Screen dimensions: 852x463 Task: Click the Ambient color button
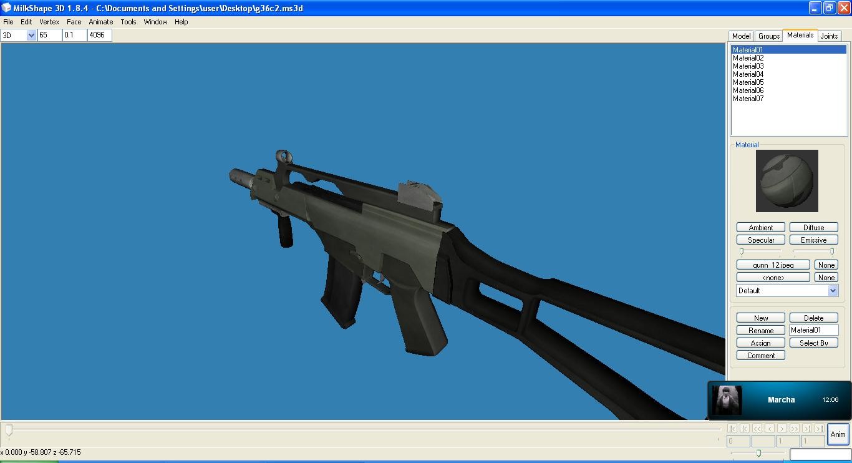pyautogui.click(x=761, y=228)
